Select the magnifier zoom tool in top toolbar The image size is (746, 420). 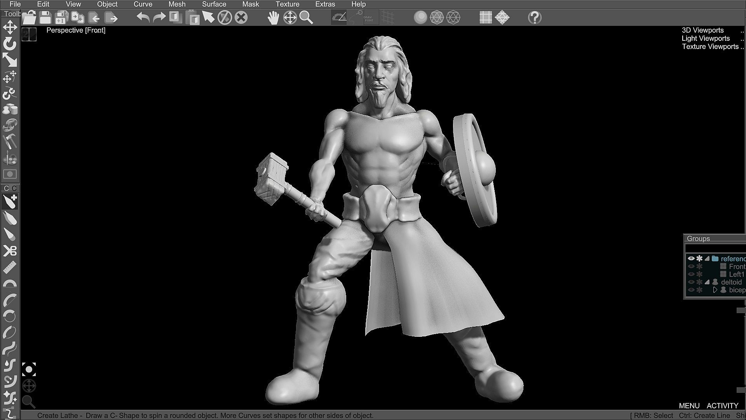[x=306, y=17]
